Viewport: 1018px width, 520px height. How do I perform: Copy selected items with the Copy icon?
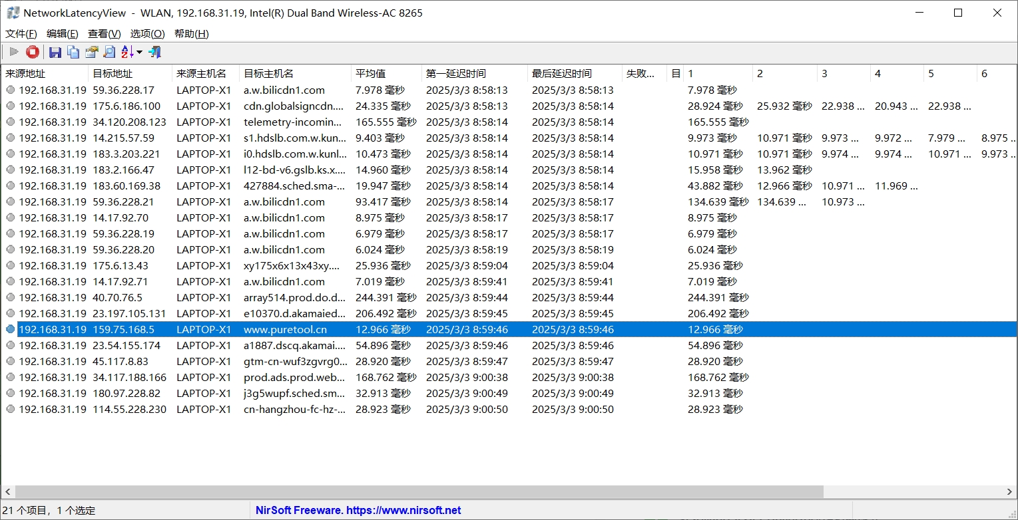73,51
